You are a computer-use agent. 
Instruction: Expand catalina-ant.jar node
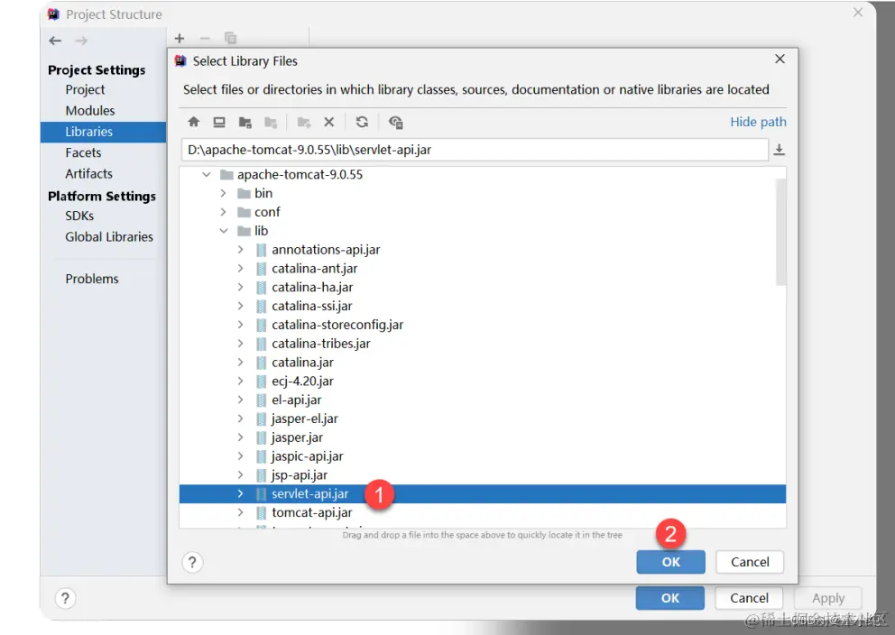240,268
